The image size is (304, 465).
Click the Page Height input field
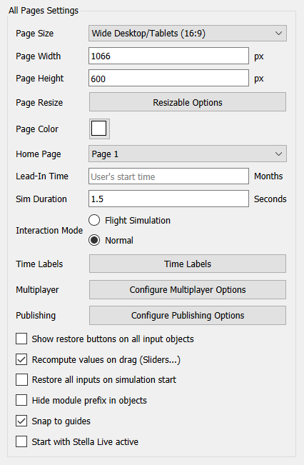(x=168, y=79)
